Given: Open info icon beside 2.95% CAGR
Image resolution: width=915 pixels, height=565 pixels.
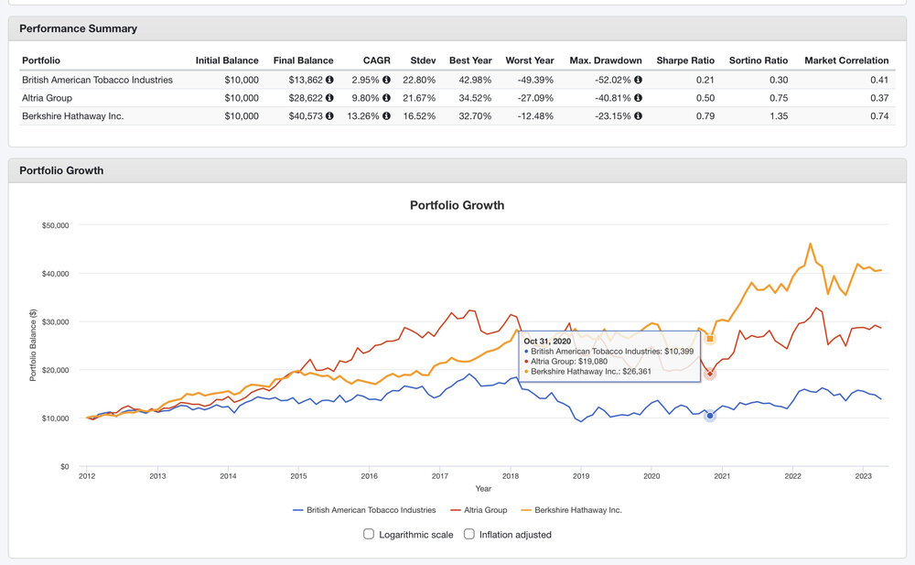Looking at the screenshot, I should 386,80.
